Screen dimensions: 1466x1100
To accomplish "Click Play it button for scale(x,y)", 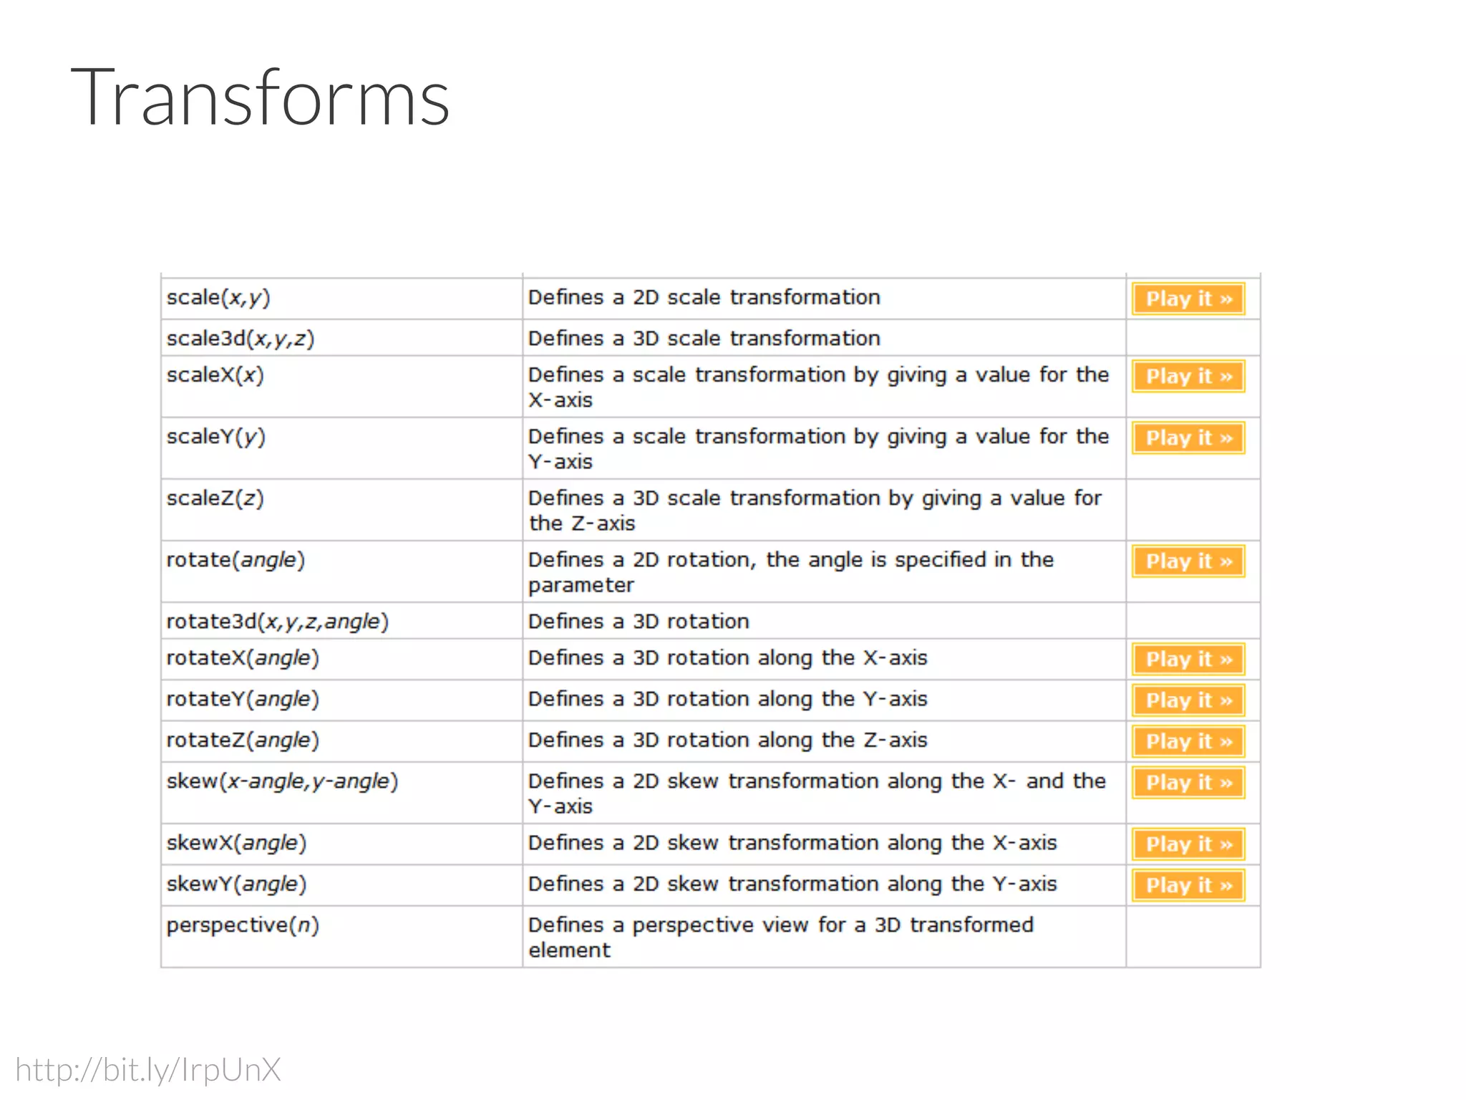I will click(x=1188, y=299).
